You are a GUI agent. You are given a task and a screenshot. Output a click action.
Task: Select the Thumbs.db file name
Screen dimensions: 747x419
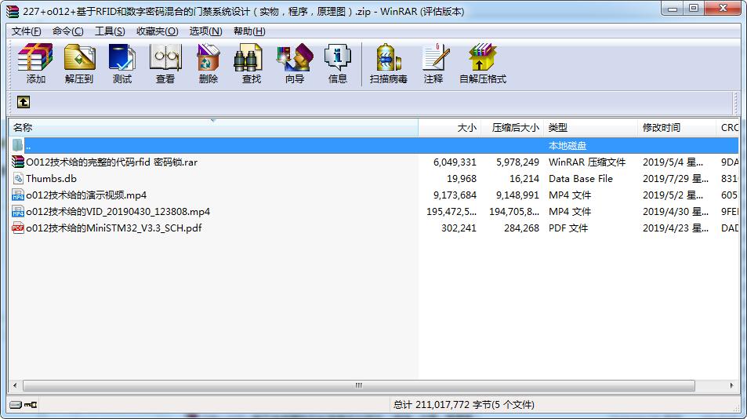(51, 179)
